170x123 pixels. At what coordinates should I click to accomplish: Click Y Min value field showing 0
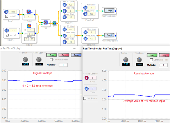tap(92, 89)
